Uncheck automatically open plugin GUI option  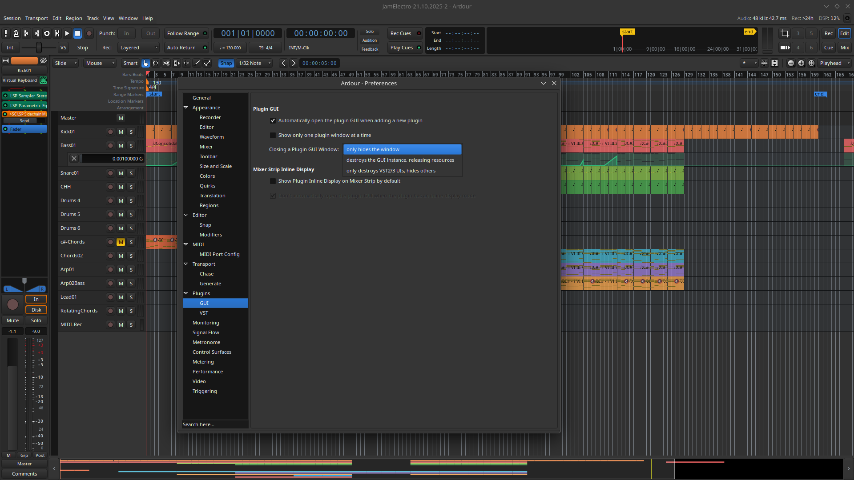pyautogui.click(x=273, y=121)
